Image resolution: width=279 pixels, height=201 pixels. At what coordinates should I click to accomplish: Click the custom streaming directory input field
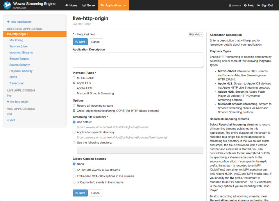140,150
